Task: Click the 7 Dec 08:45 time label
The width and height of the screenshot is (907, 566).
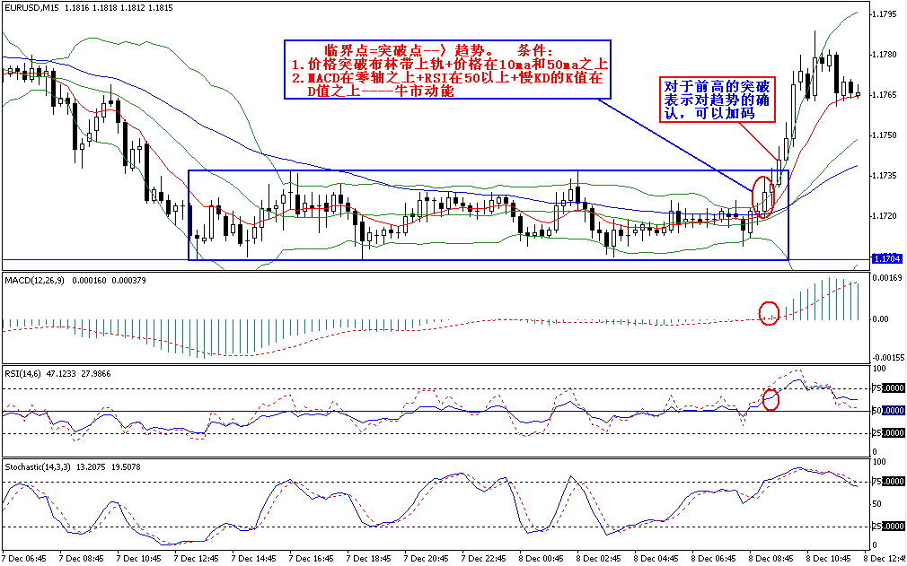Action: tap(82, 559)
